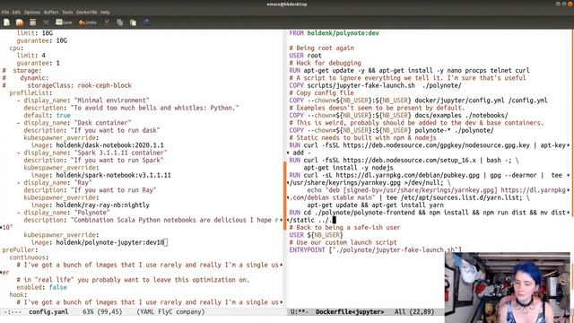Click the 'apt-get update -y' RUN line

click(409, 70)
